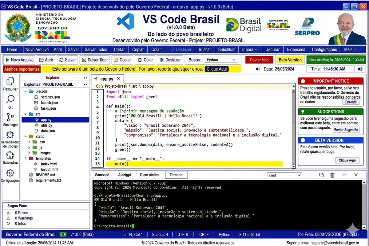Click the yellow Beta Version button
The image size is (369, 246).
point(290,60)
